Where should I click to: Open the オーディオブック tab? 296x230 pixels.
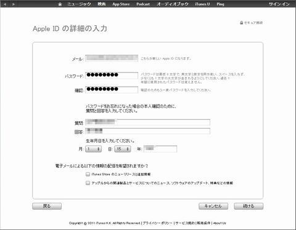pos(173,4)
